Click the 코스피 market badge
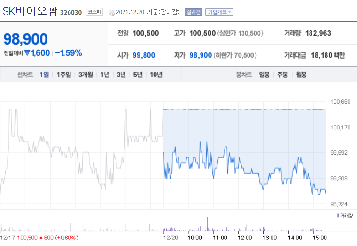 pos(94,12)
